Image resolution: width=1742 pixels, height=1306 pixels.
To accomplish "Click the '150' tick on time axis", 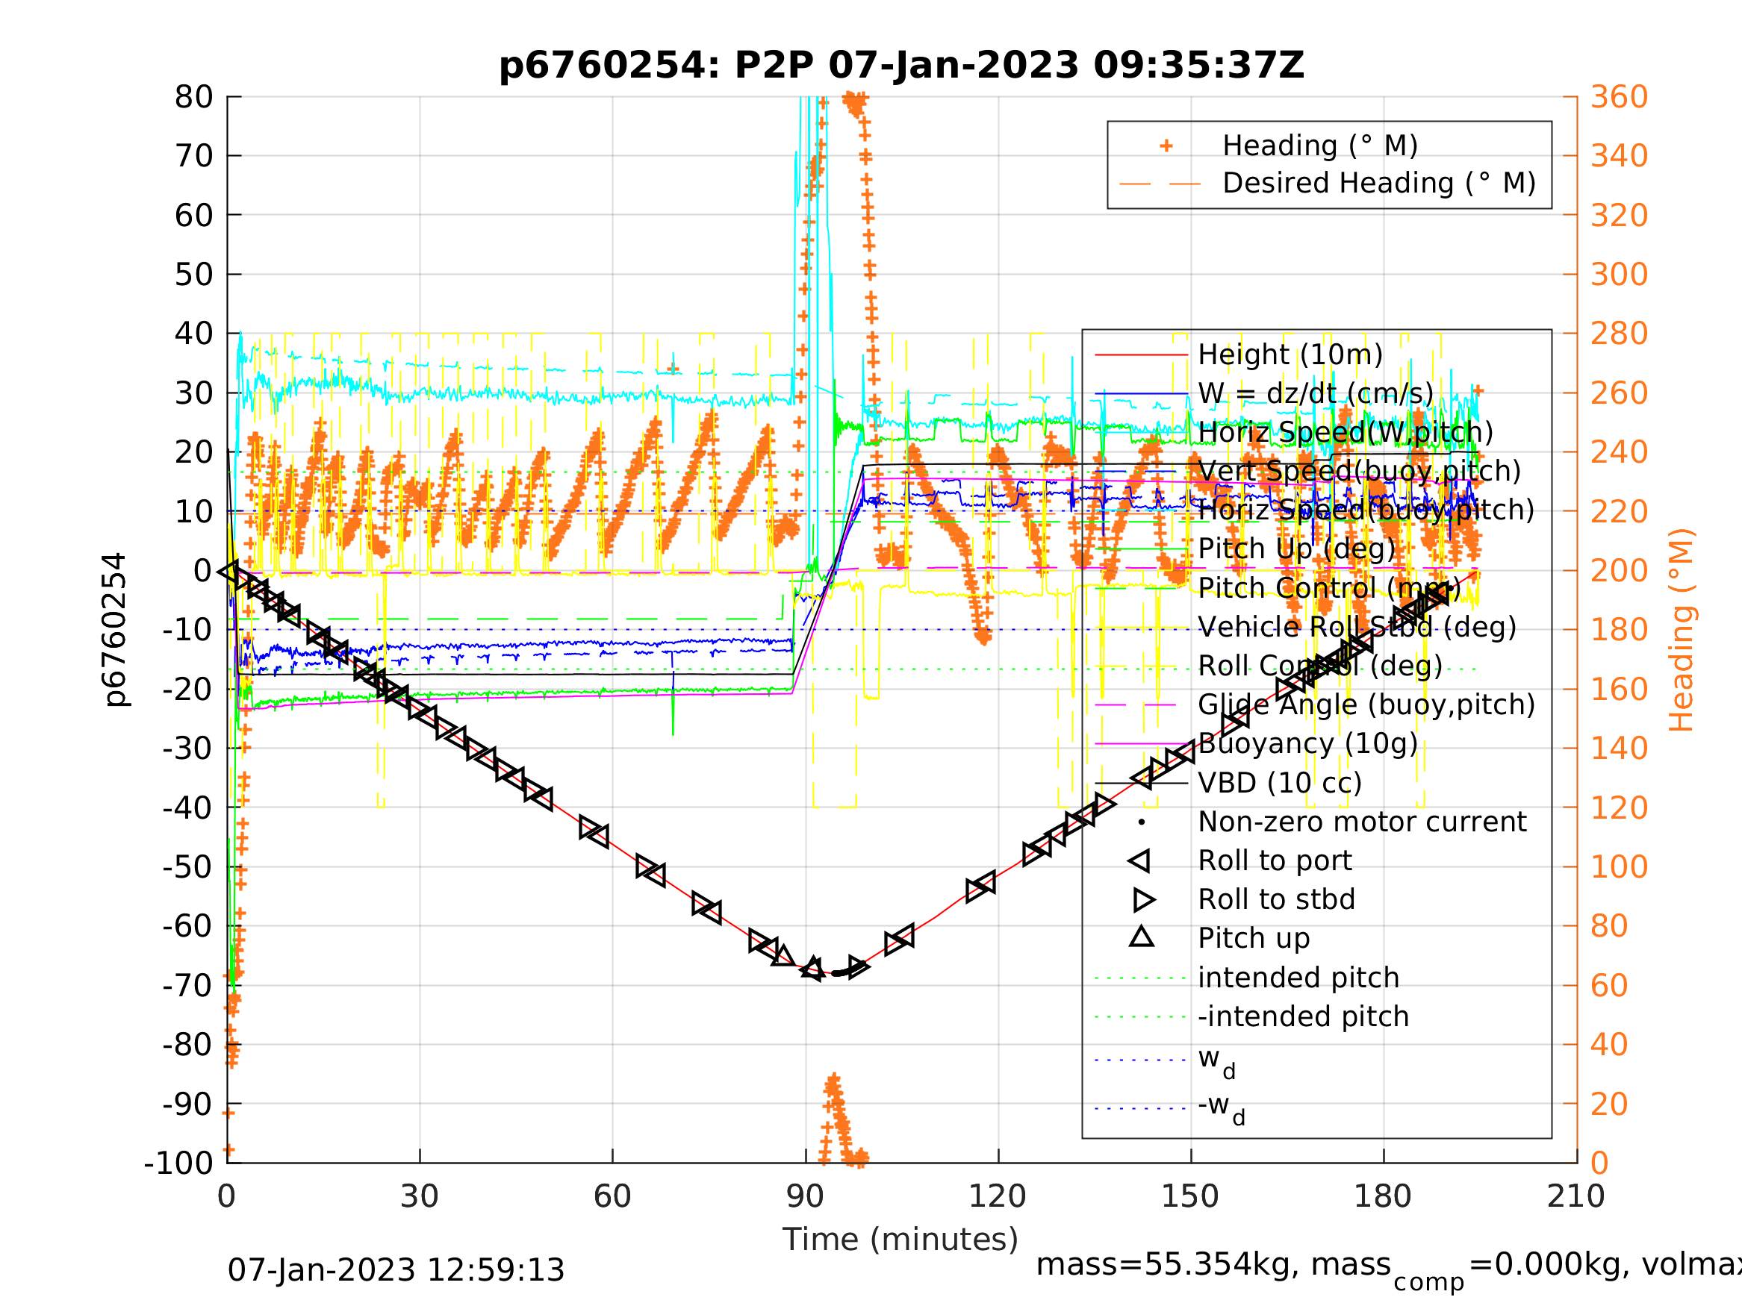I will [1190, 1196].
